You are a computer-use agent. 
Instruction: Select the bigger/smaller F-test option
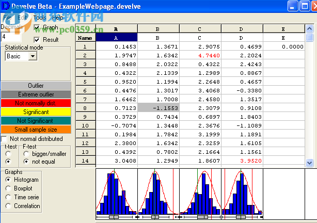coord(26,153)
